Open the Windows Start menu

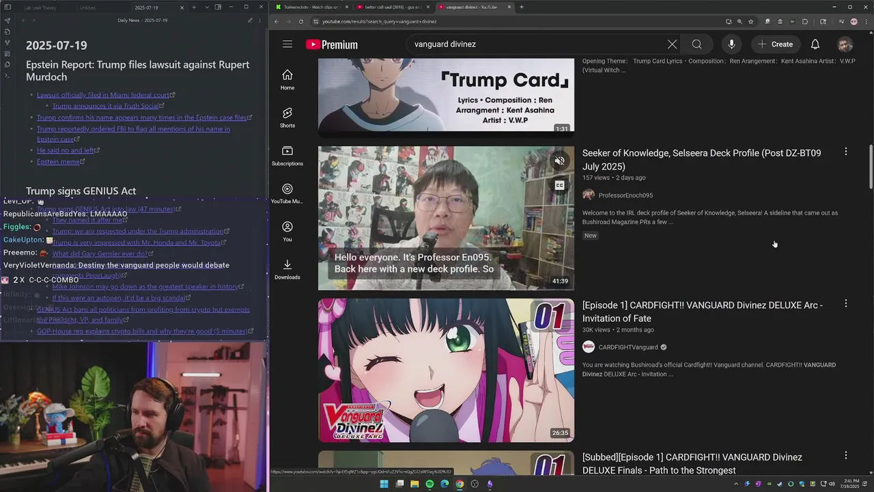pyautogui.click(x=384, y=484)
